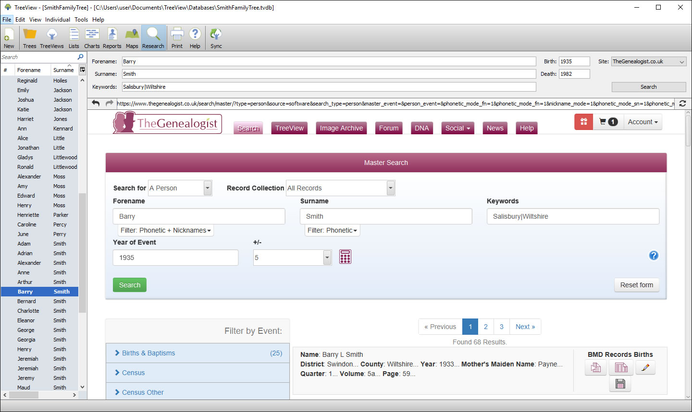Go to results page 2
The height and width of the screenshot is (412, 692).
coord(486,327)
